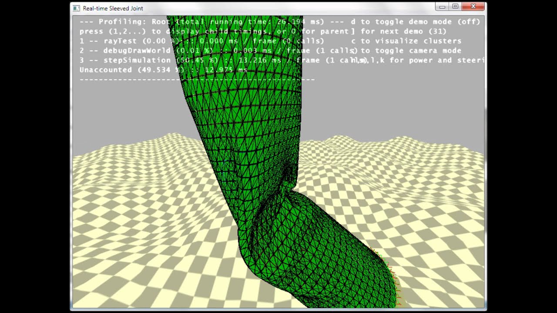Click the 'Real-time Sleeved Joint' window title
Viewport: 557px width, 313px height.
click(x=113, y=8)
